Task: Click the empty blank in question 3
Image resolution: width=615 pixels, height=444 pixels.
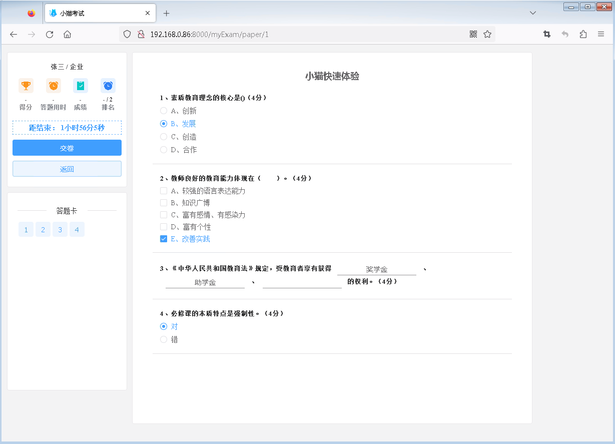Action: [302, 284]
